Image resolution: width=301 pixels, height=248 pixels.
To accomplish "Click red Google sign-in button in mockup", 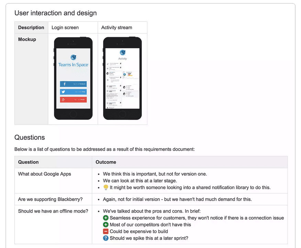I will [73, 100].
